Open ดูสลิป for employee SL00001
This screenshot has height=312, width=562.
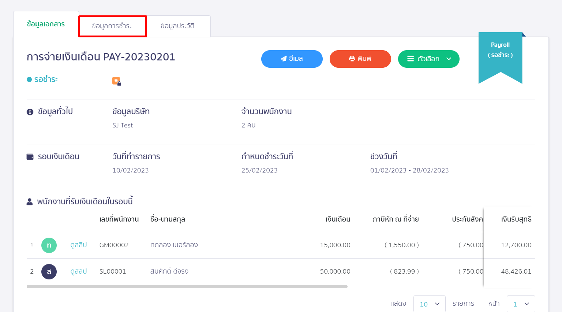[78, 272]
